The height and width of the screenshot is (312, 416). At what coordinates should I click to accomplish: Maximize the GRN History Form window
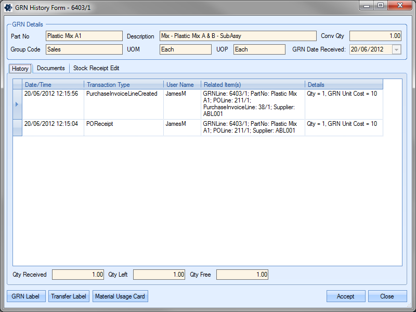[x=381, y=6]
